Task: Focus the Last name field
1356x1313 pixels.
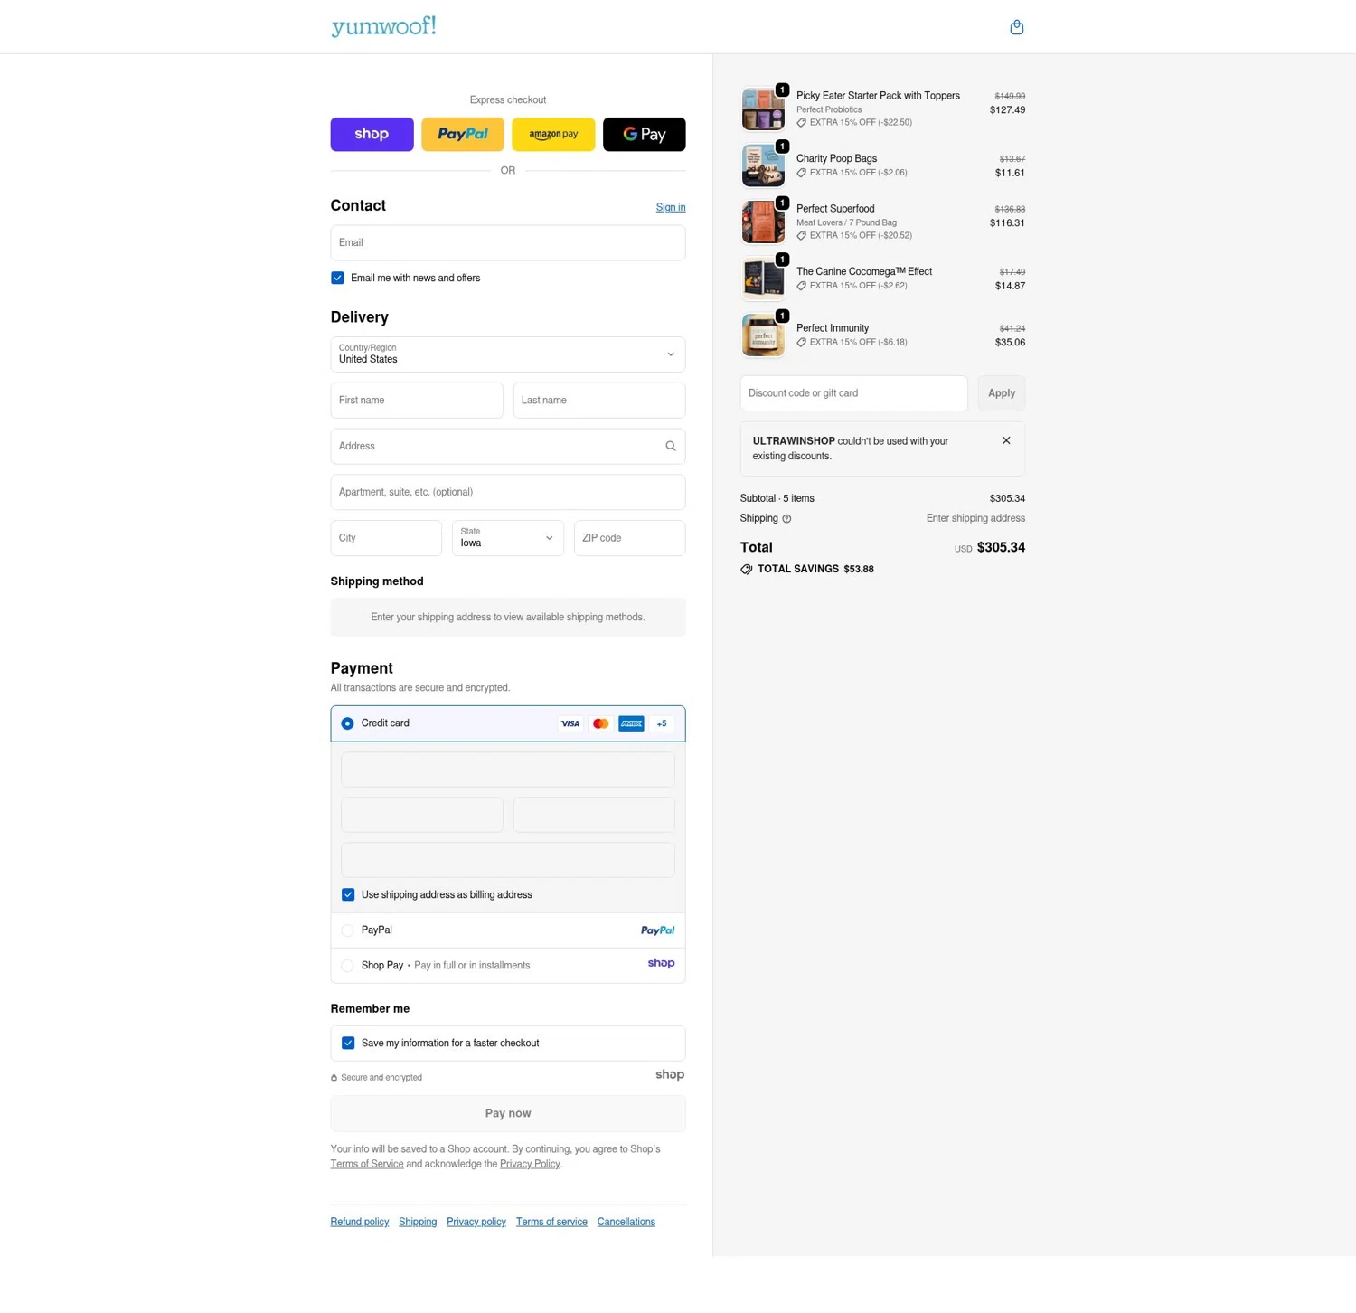Action: coord(599,401)
